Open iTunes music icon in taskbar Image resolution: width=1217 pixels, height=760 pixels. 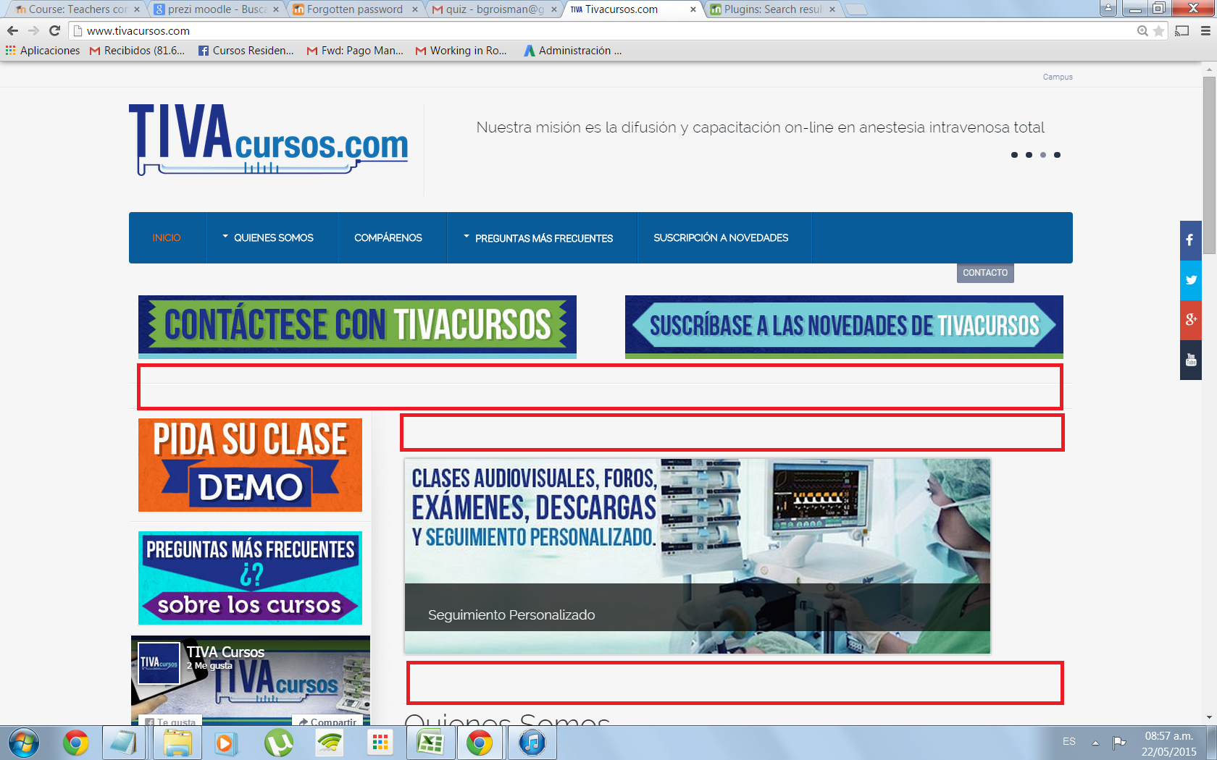532,743
